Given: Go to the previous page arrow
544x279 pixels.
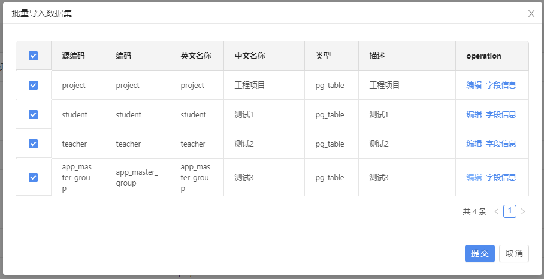Looking at the screenshot, I should (x=497, y=211).
